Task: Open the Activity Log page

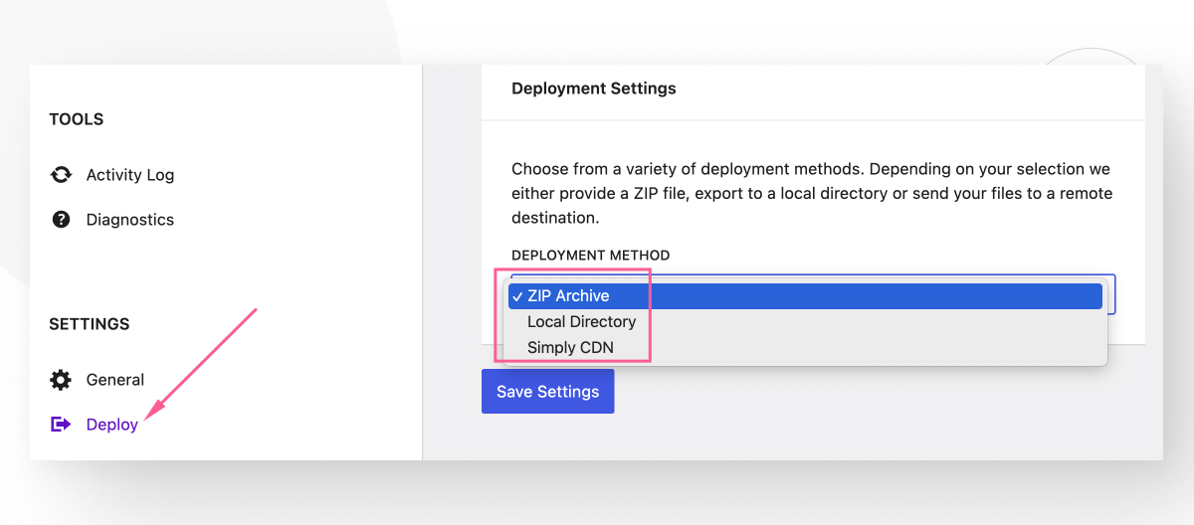Action: click(129, 175)
